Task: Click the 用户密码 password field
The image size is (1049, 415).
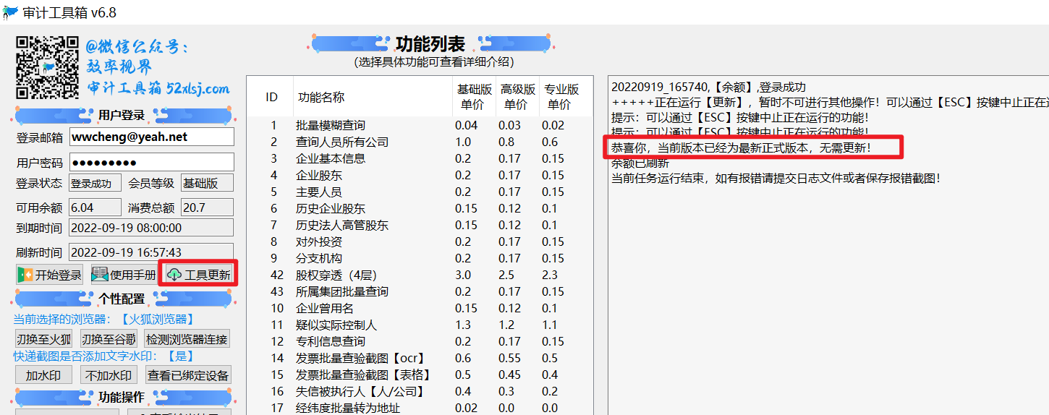Action: (151, 162)
